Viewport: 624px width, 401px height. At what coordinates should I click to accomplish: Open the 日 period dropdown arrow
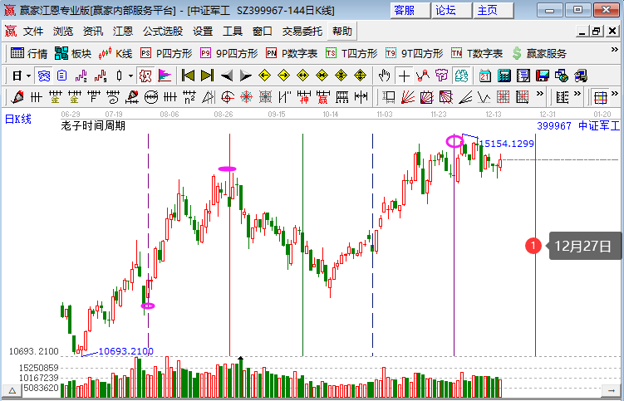pos(28,76)
